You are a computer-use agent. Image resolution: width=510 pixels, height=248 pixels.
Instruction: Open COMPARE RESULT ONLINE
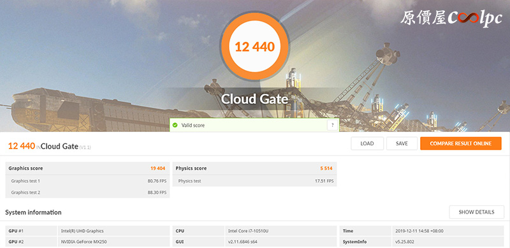460,143
